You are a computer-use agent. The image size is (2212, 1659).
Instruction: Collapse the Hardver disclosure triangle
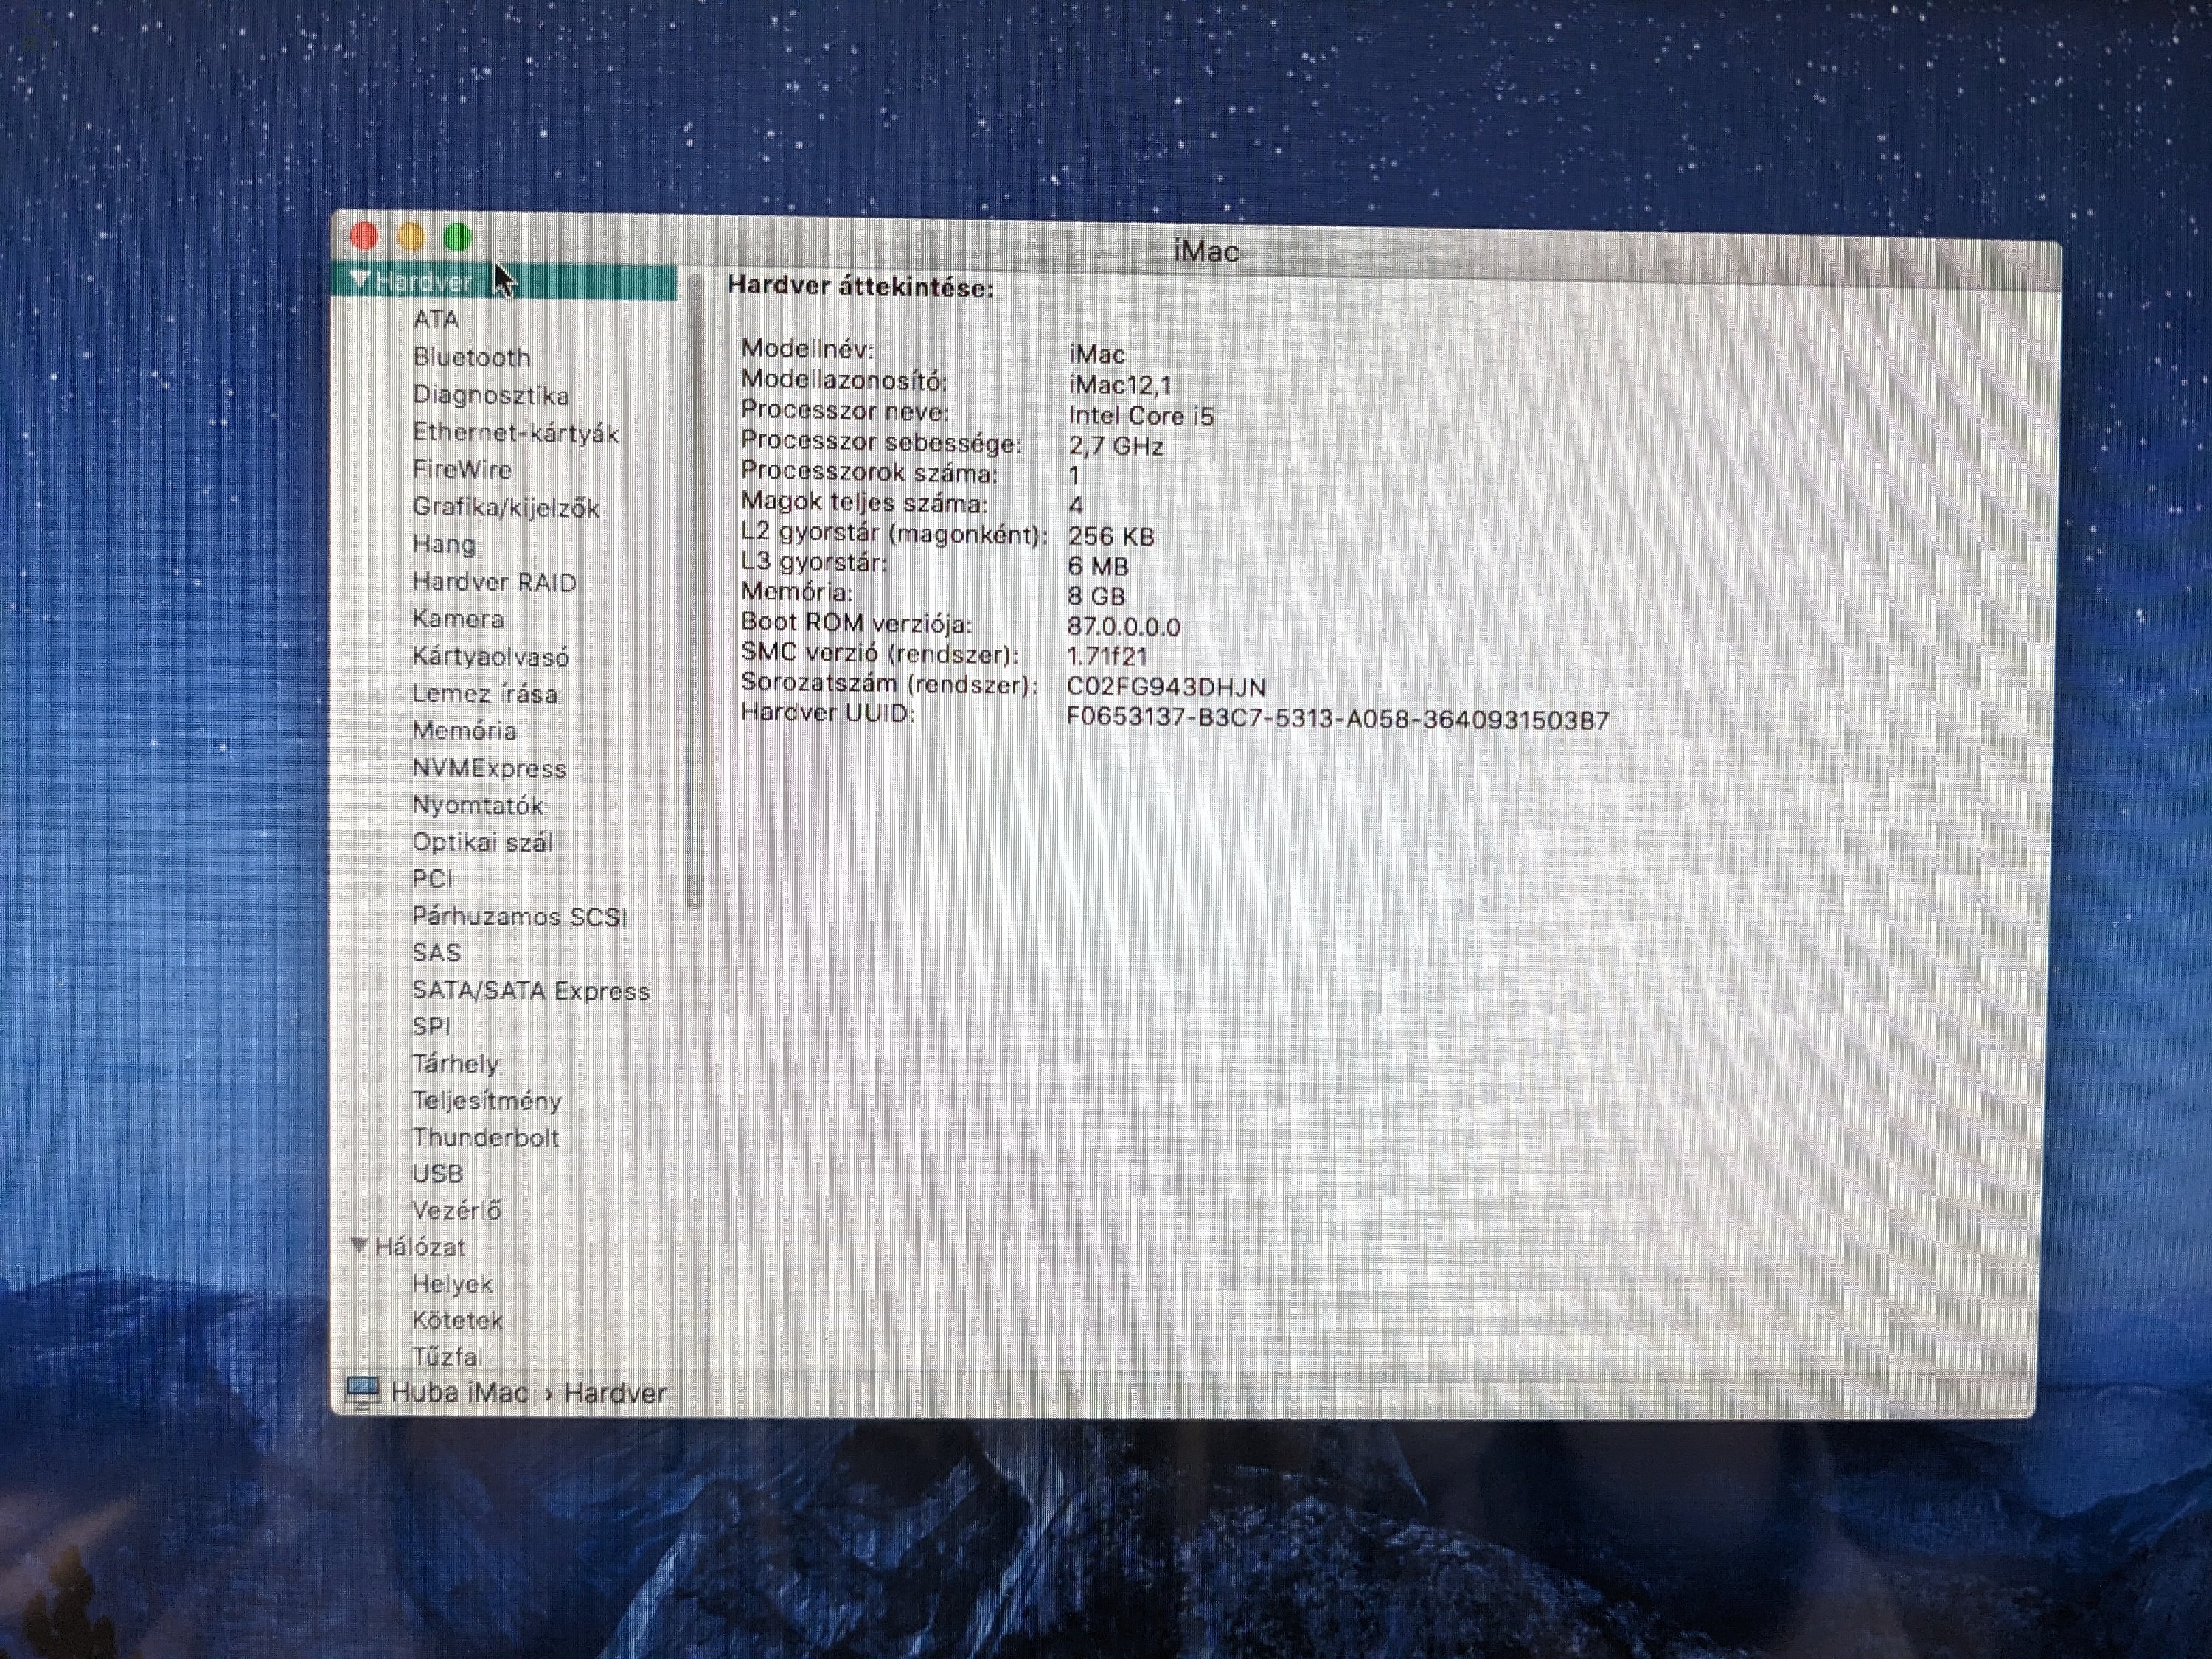click(x=361, y=281)
